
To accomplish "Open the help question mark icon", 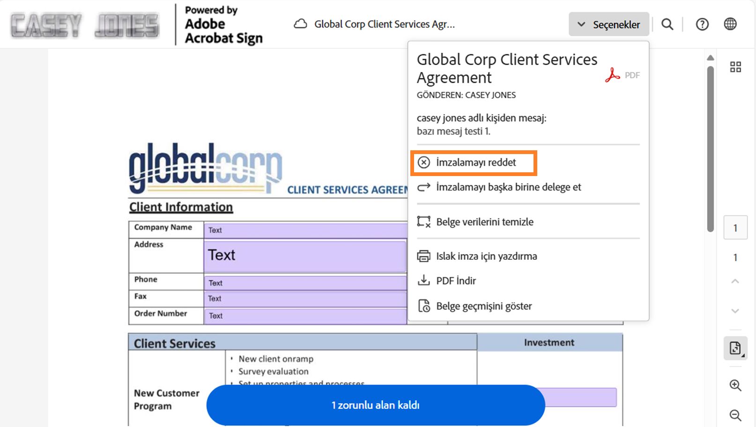I will (702, 24).
